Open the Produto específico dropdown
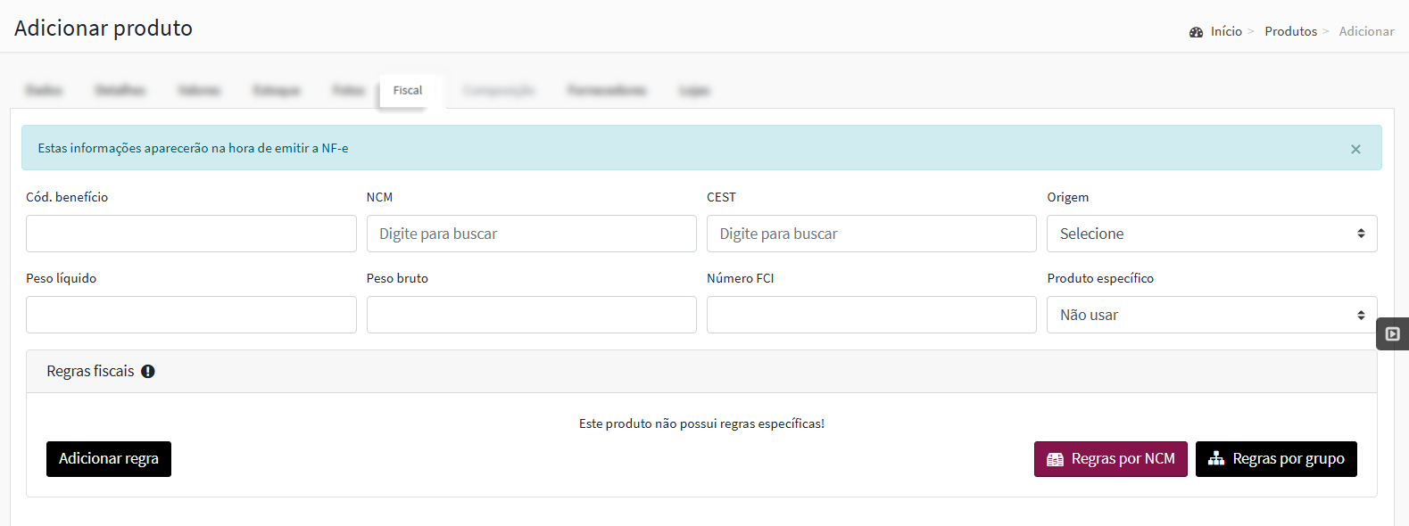Viewport: 1409px width, 526px height. click(1212, 315)
